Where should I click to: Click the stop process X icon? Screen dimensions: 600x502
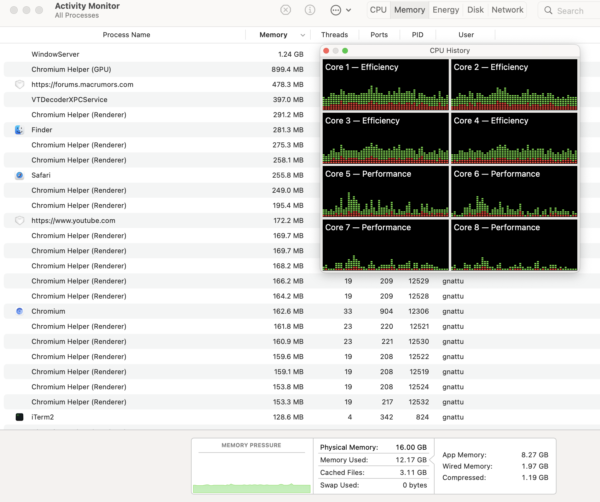click(286, 10)
